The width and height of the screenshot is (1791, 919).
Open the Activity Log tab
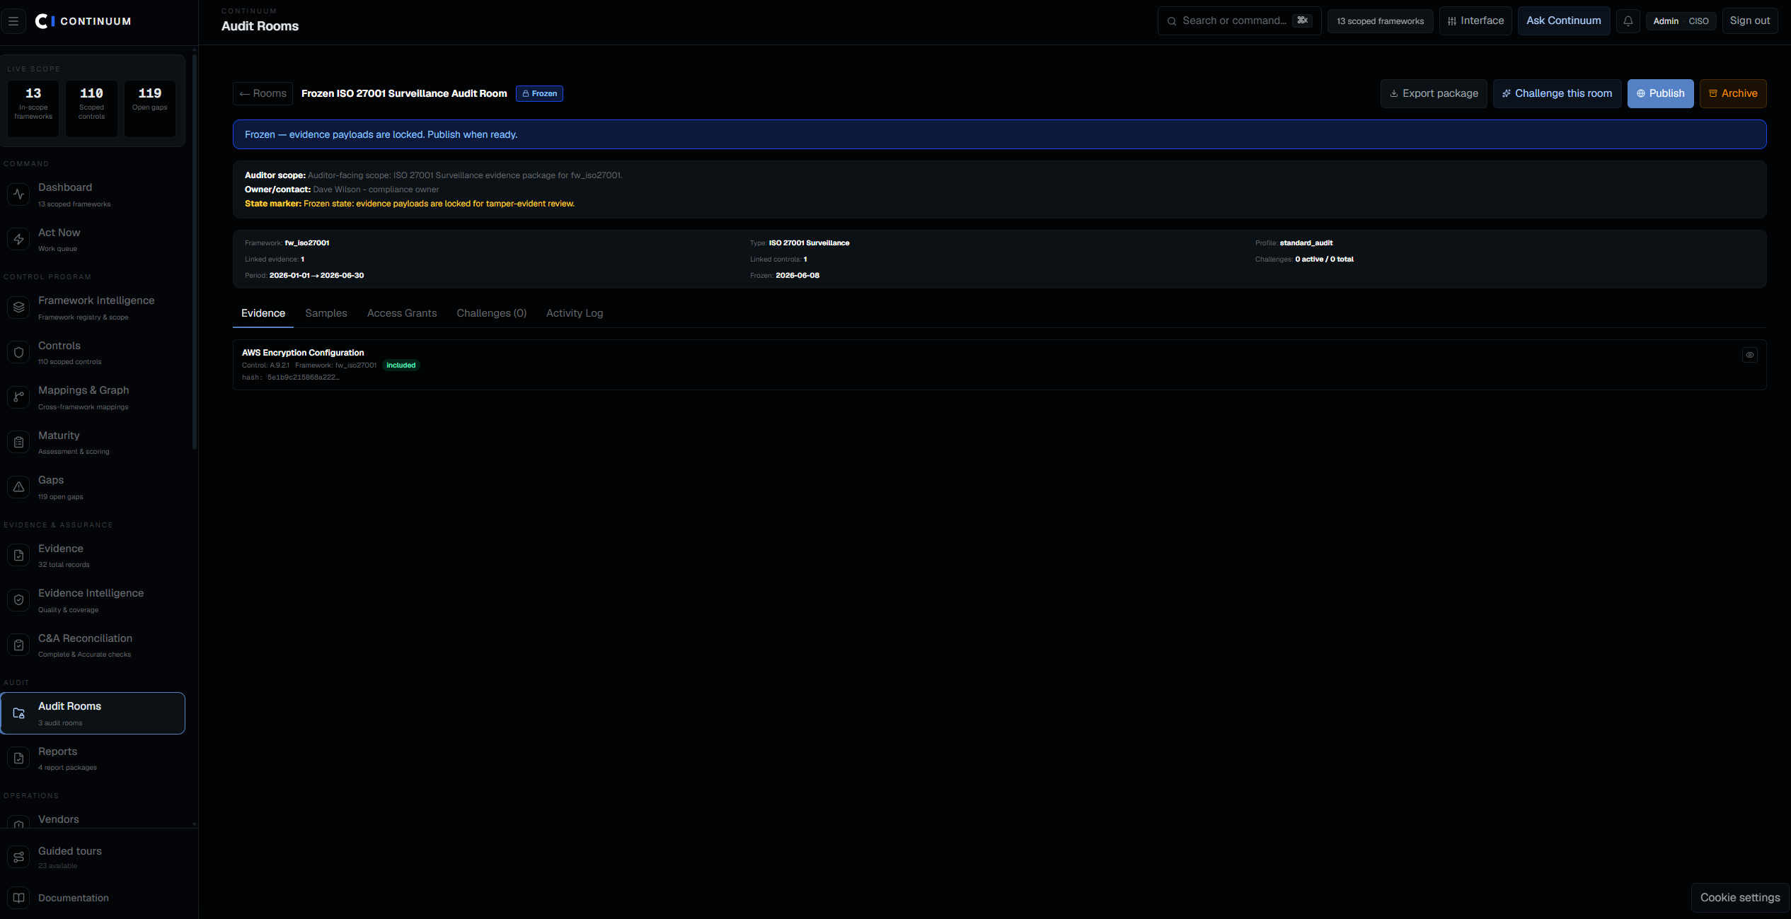pyautogui.click(x=575, y=313)
